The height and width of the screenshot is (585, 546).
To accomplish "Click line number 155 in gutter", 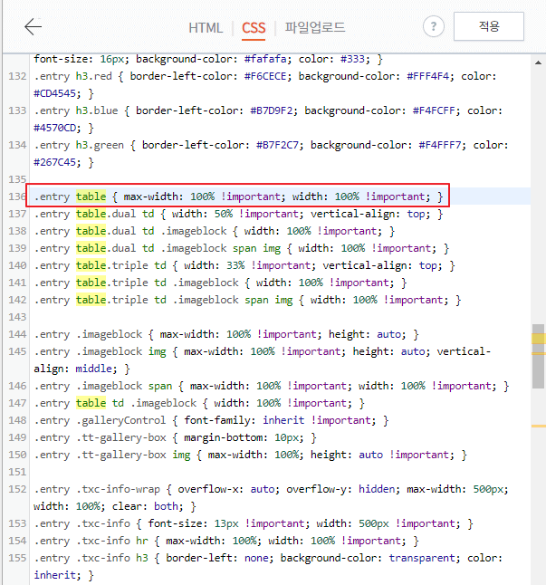I will 17,558.
